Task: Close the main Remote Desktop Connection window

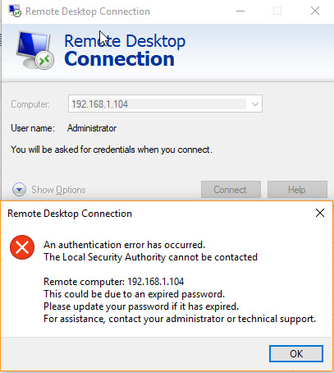Action: 315,11
